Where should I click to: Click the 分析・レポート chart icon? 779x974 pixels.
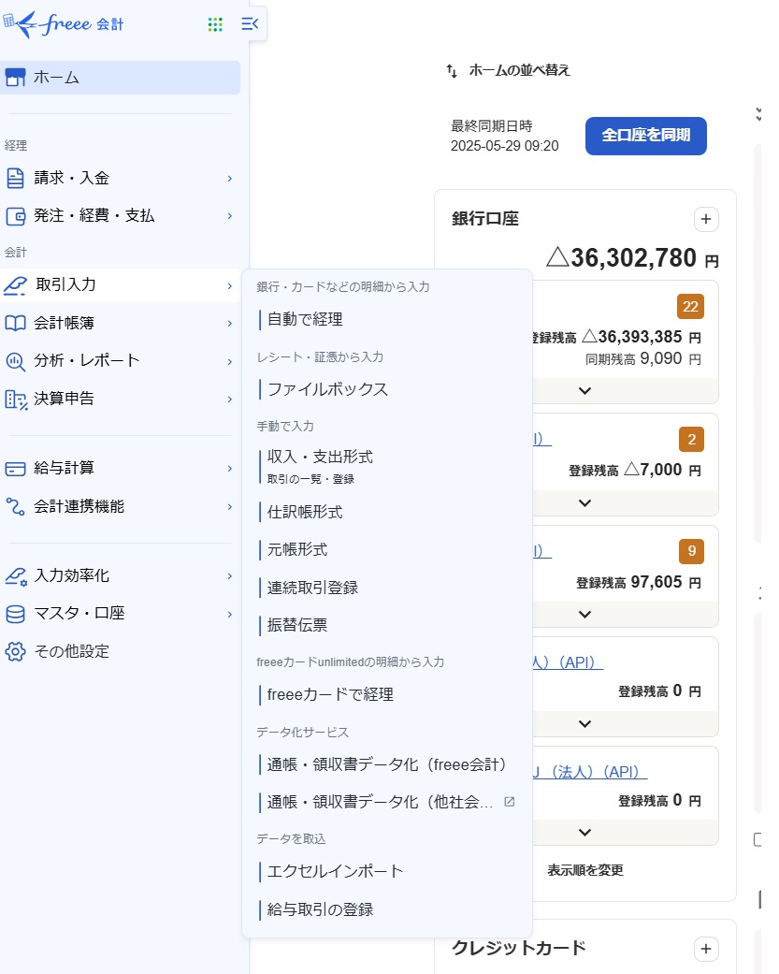pyautogui.click(x=15, y=360)
